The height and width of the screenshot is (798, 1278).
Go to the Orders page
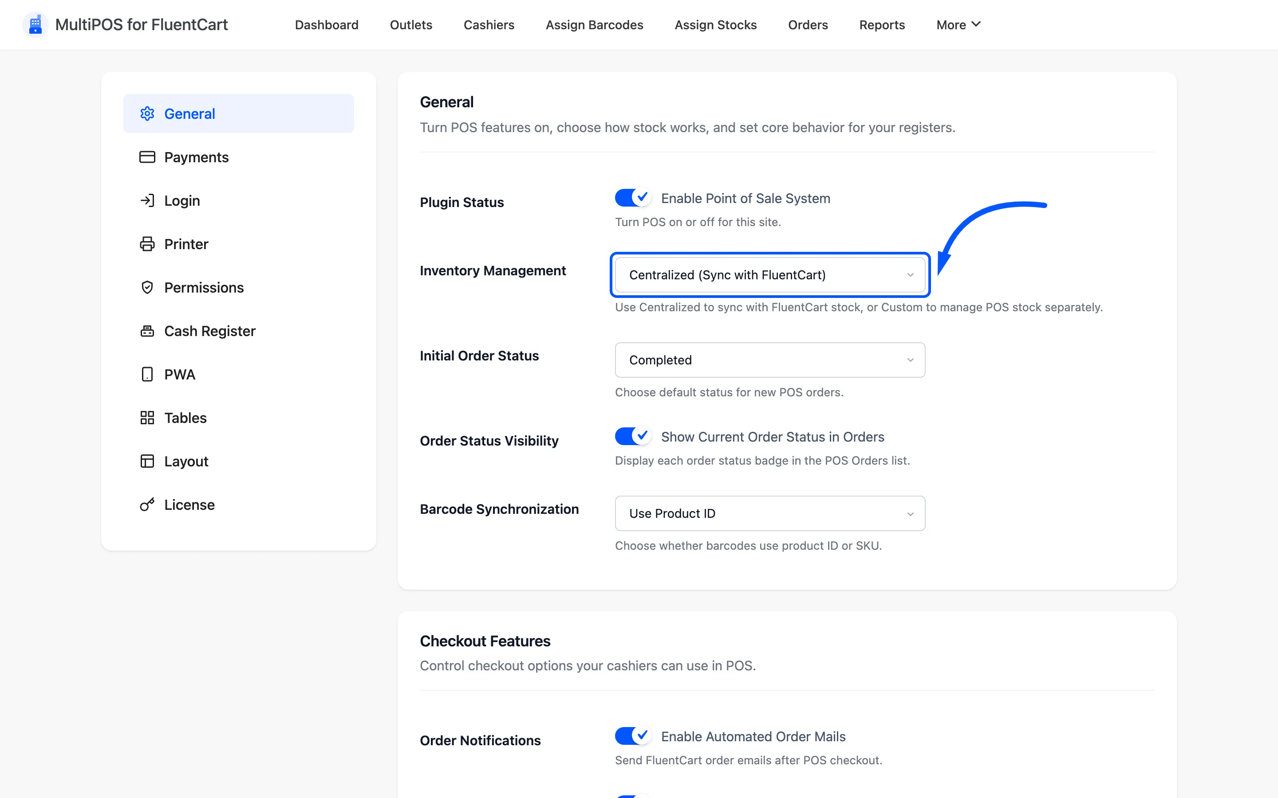coord(808,25)
